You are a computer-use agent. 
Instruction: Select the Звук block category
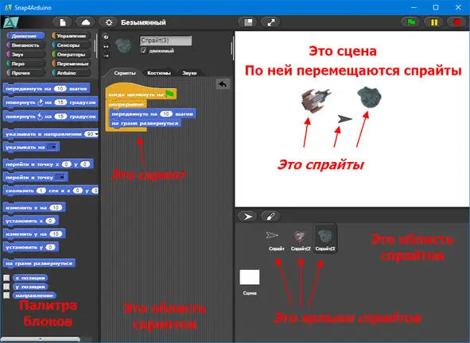pos(25,55)
